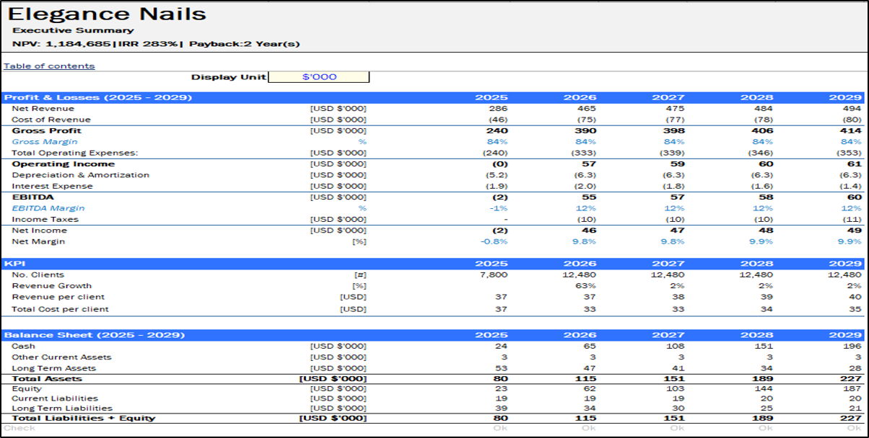The width and height of the screenshot is (869, 438).
Task: Click the 2029 Gross Profit value 414
Action: pyautogui.click(x=850, y=130)
